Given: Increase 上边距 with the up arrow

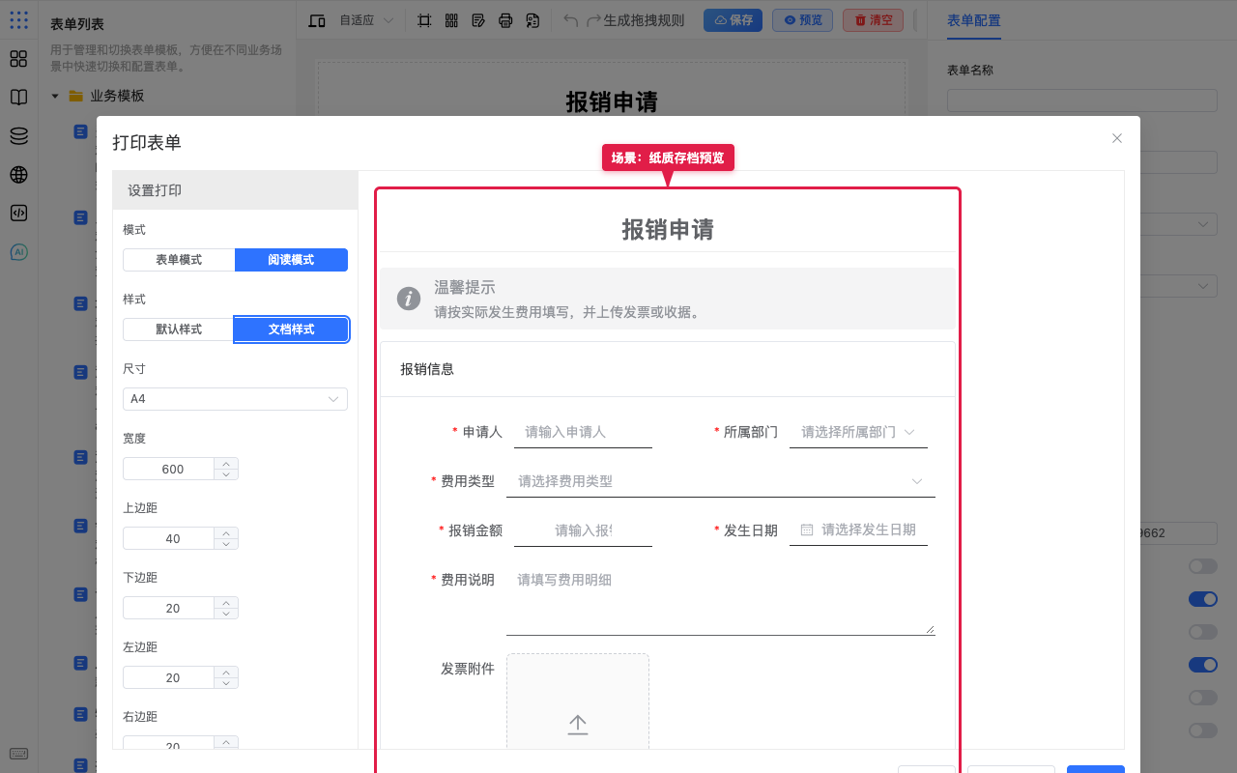Looking at the screenshot, I should (226, 532).
